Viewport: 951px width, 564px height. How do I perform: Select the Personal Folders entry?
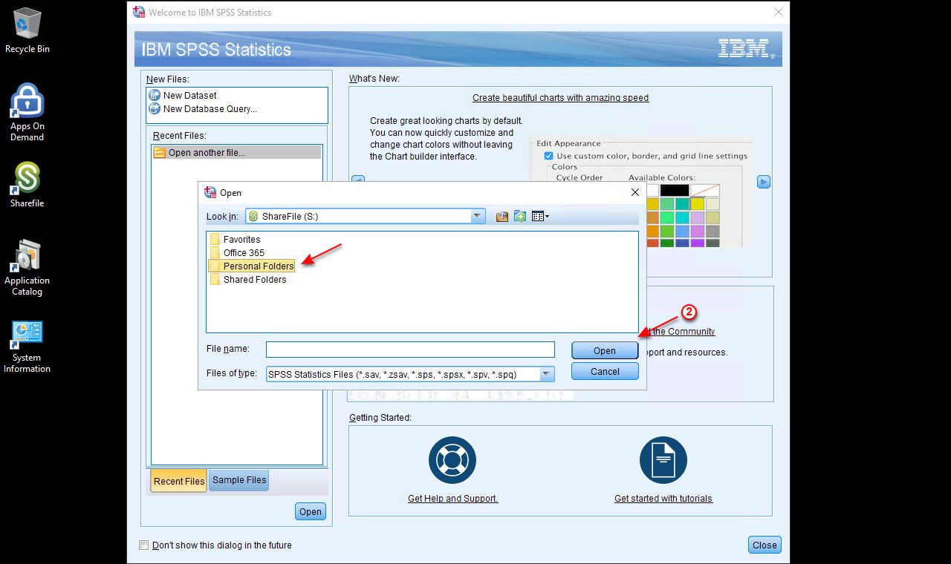tap(252, 266)
